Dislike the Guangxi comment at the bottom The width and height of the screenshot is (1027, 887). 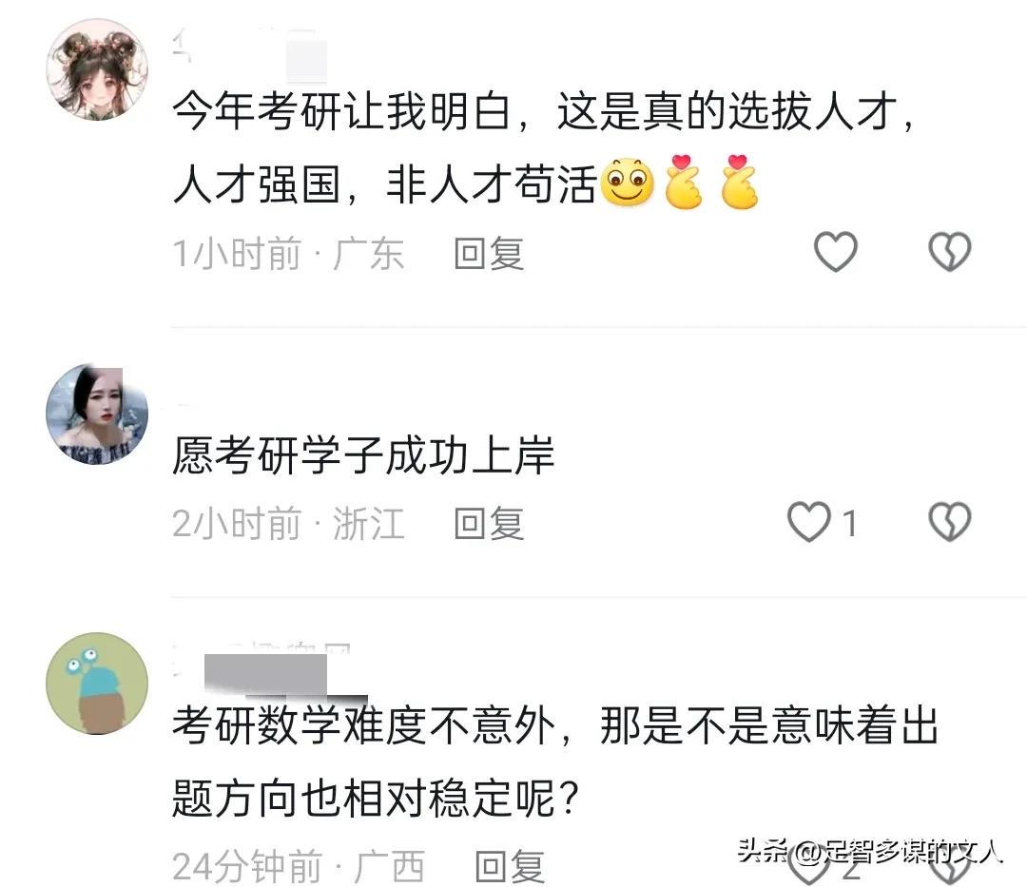point(950,867)
